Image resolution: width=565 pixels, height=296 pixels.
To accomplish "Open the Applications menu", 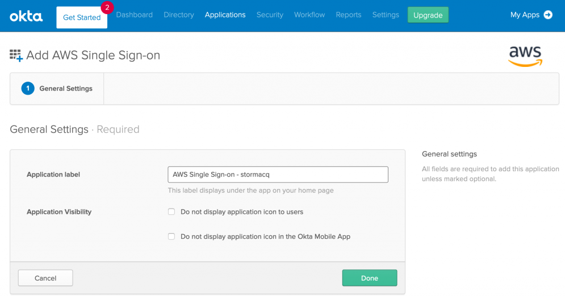I will [225, 15].
